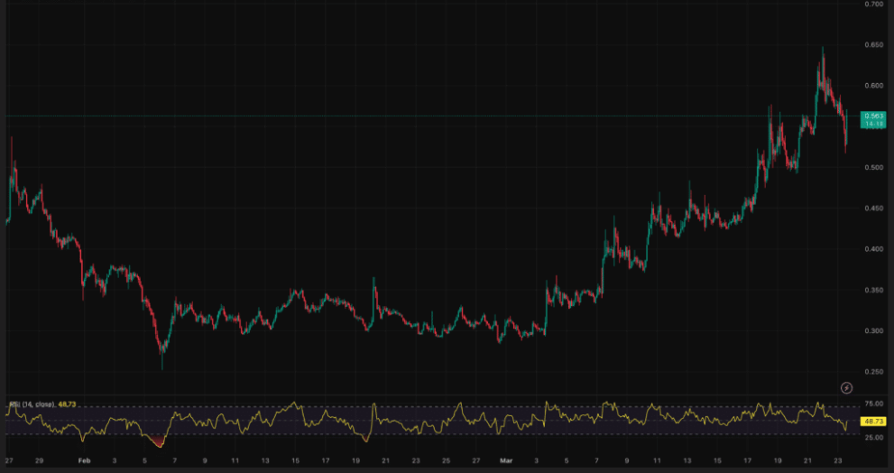
Task: Click the 0.400 price axis label
Action: 873,249
